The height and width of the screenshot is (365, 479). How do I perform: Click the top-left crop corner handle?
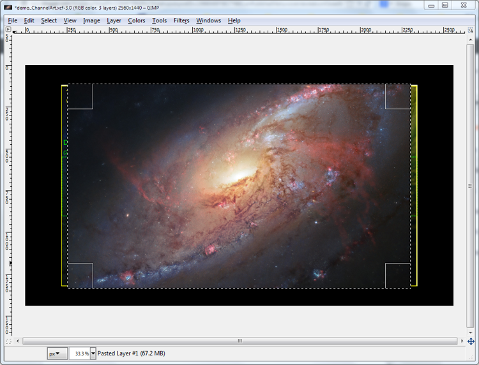click(x=80, y=96)
